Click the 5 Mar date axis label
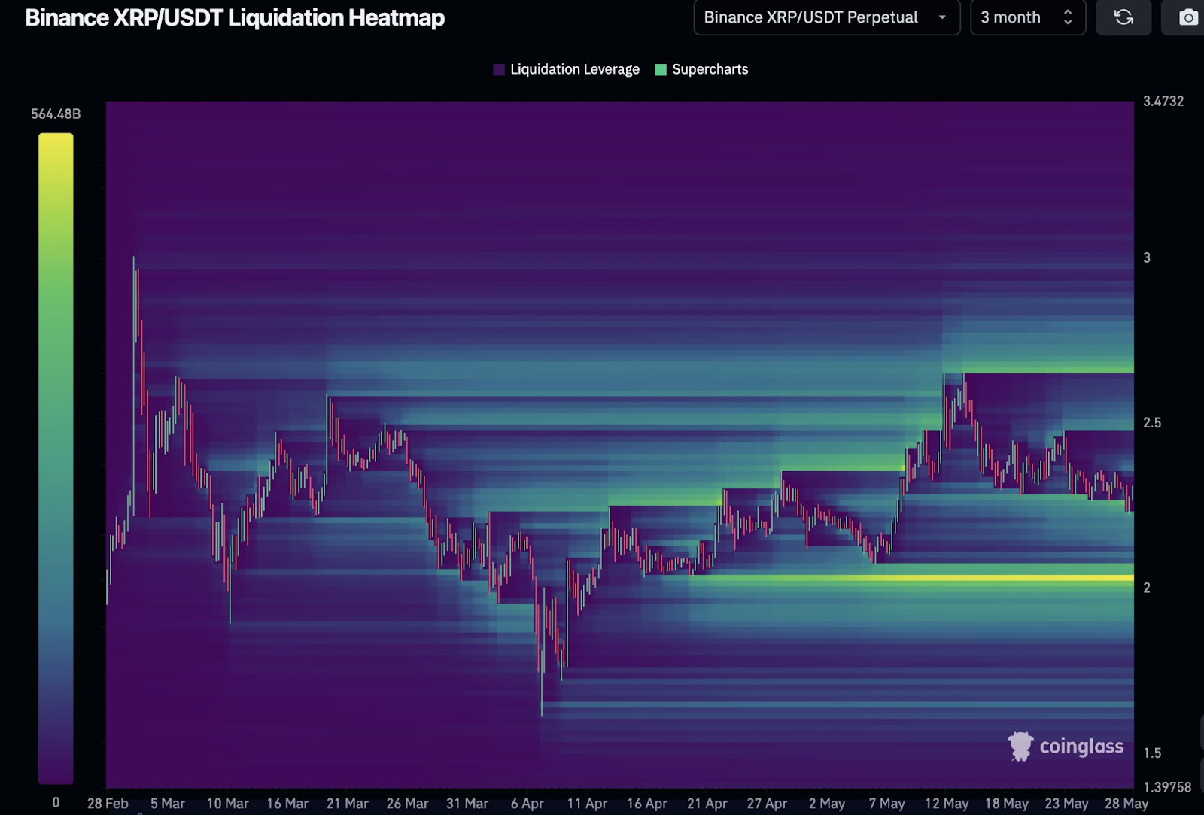The height and width of the screenshot is (815, 1204). [168, 804]
